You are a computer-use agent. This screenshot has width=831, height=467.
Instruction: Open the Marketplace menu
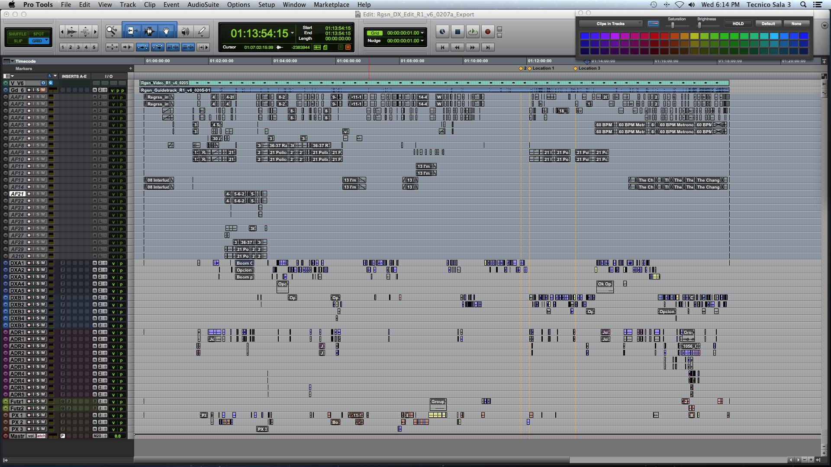[331, 5]
